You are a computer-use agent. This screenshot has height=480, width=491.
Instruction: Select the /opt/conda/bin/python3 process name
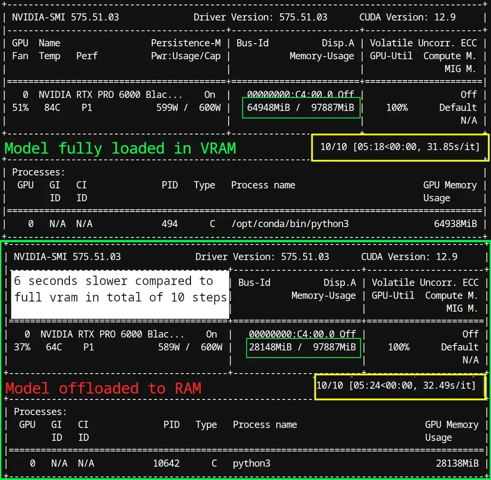290,224
